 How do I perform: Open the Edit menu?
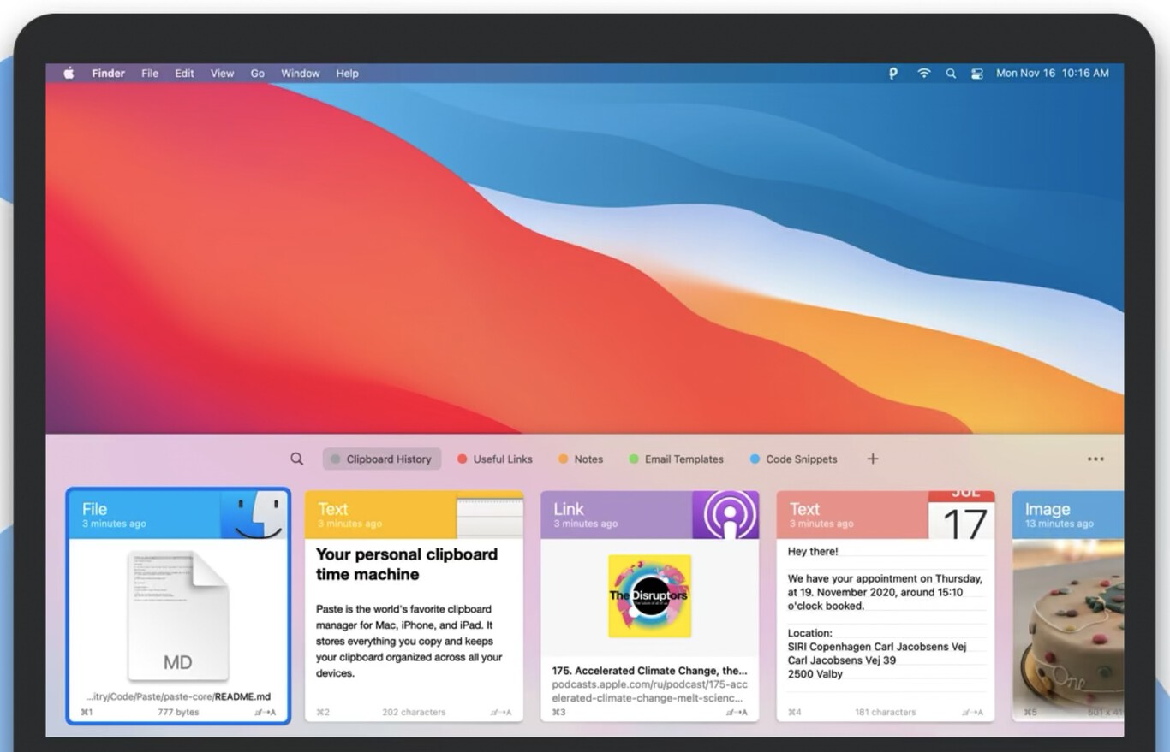pyautogui.click(x=184, y=73)
